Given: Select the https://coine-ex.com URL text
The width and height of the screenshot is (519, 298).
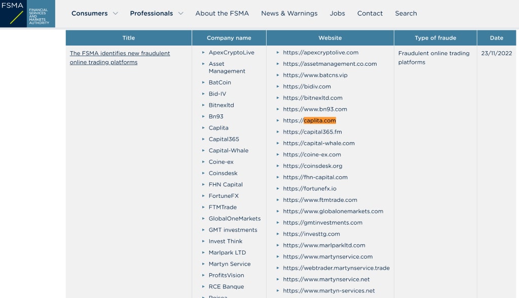Looking at the screenshot, I should [312, 155].
